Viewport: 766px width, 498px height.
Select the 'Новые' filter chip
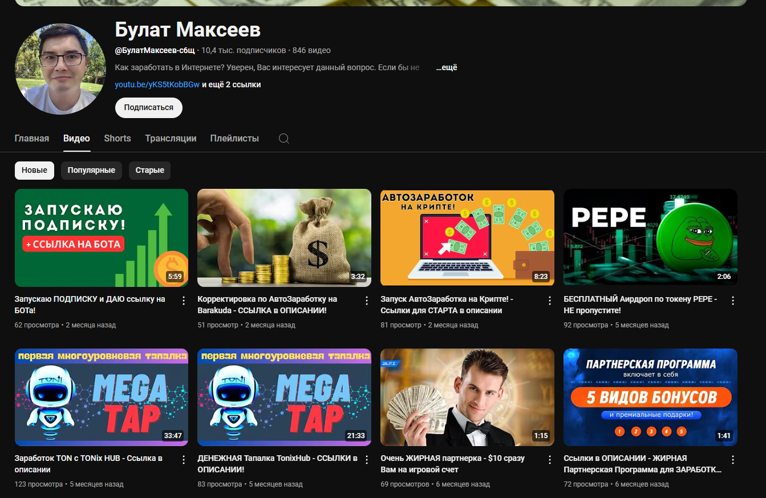(x=34, y=170)
